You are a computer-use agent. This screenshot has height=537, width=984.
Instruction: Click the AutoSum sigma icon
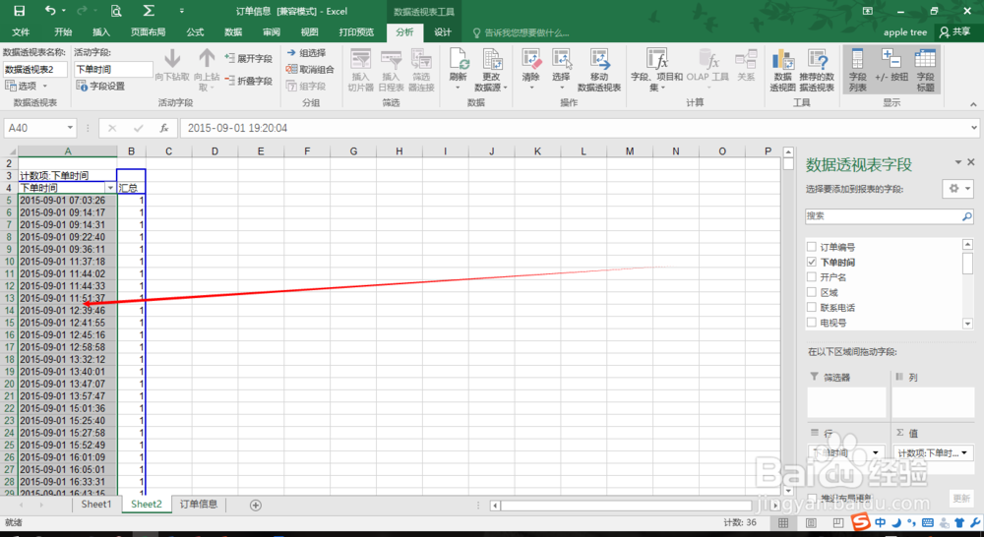[149, 11]
